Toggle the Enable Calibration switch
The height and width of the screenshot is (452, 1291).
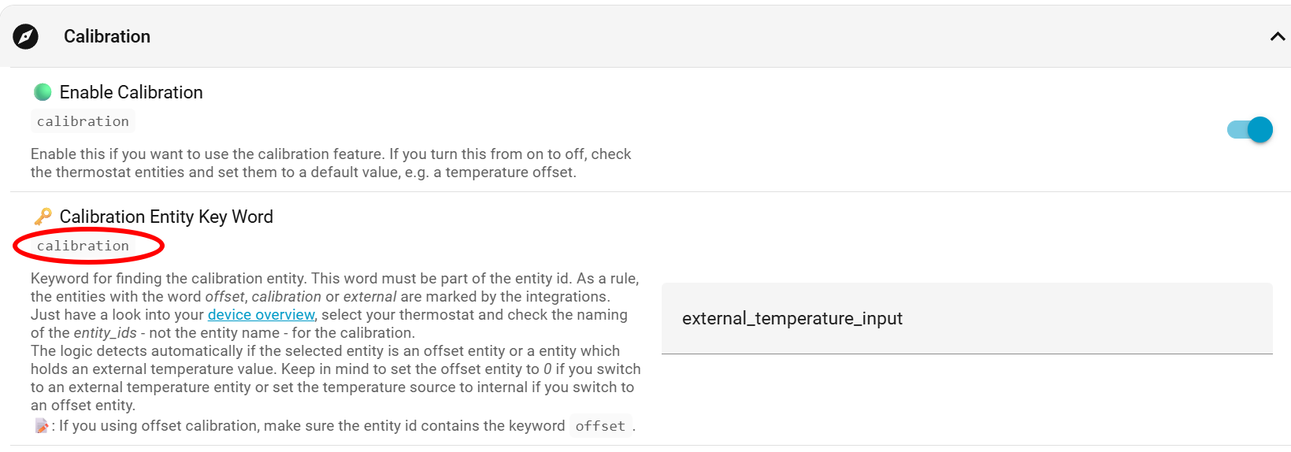[x=1249, y=130]
